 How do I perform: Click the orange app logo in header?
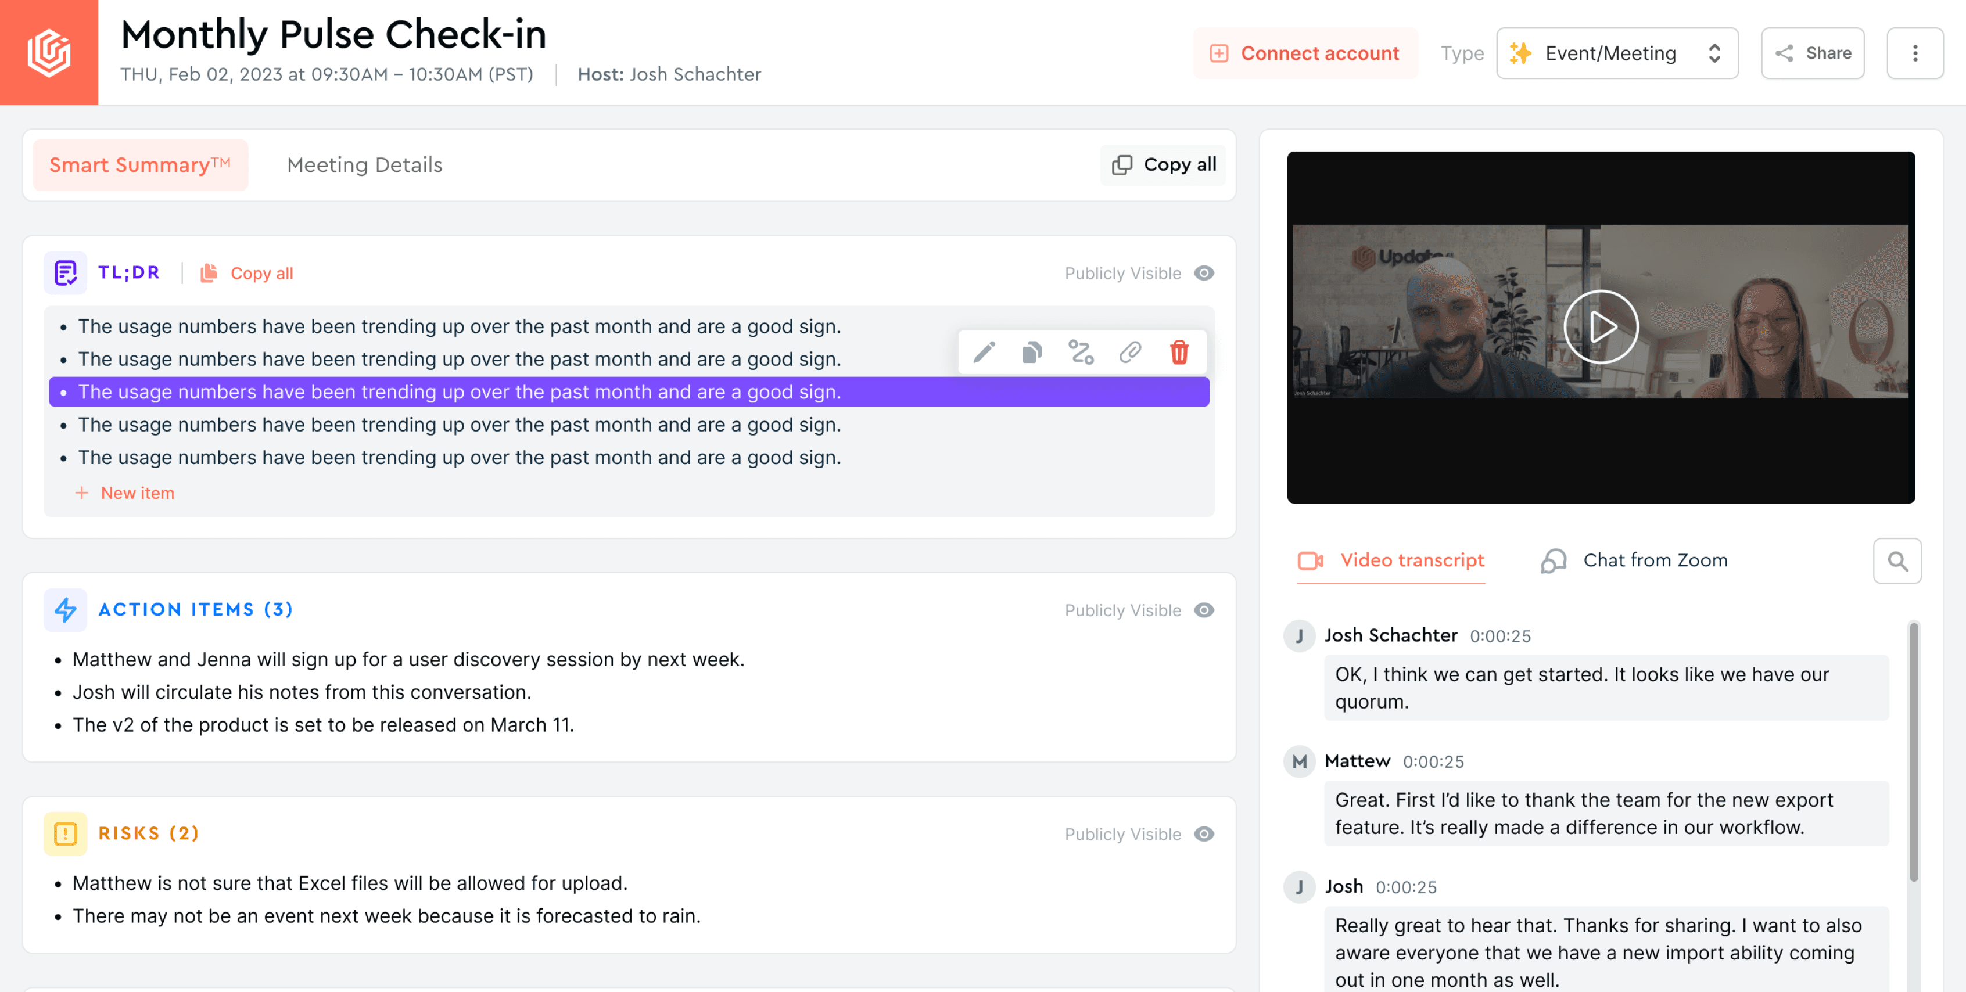(49, 53)
